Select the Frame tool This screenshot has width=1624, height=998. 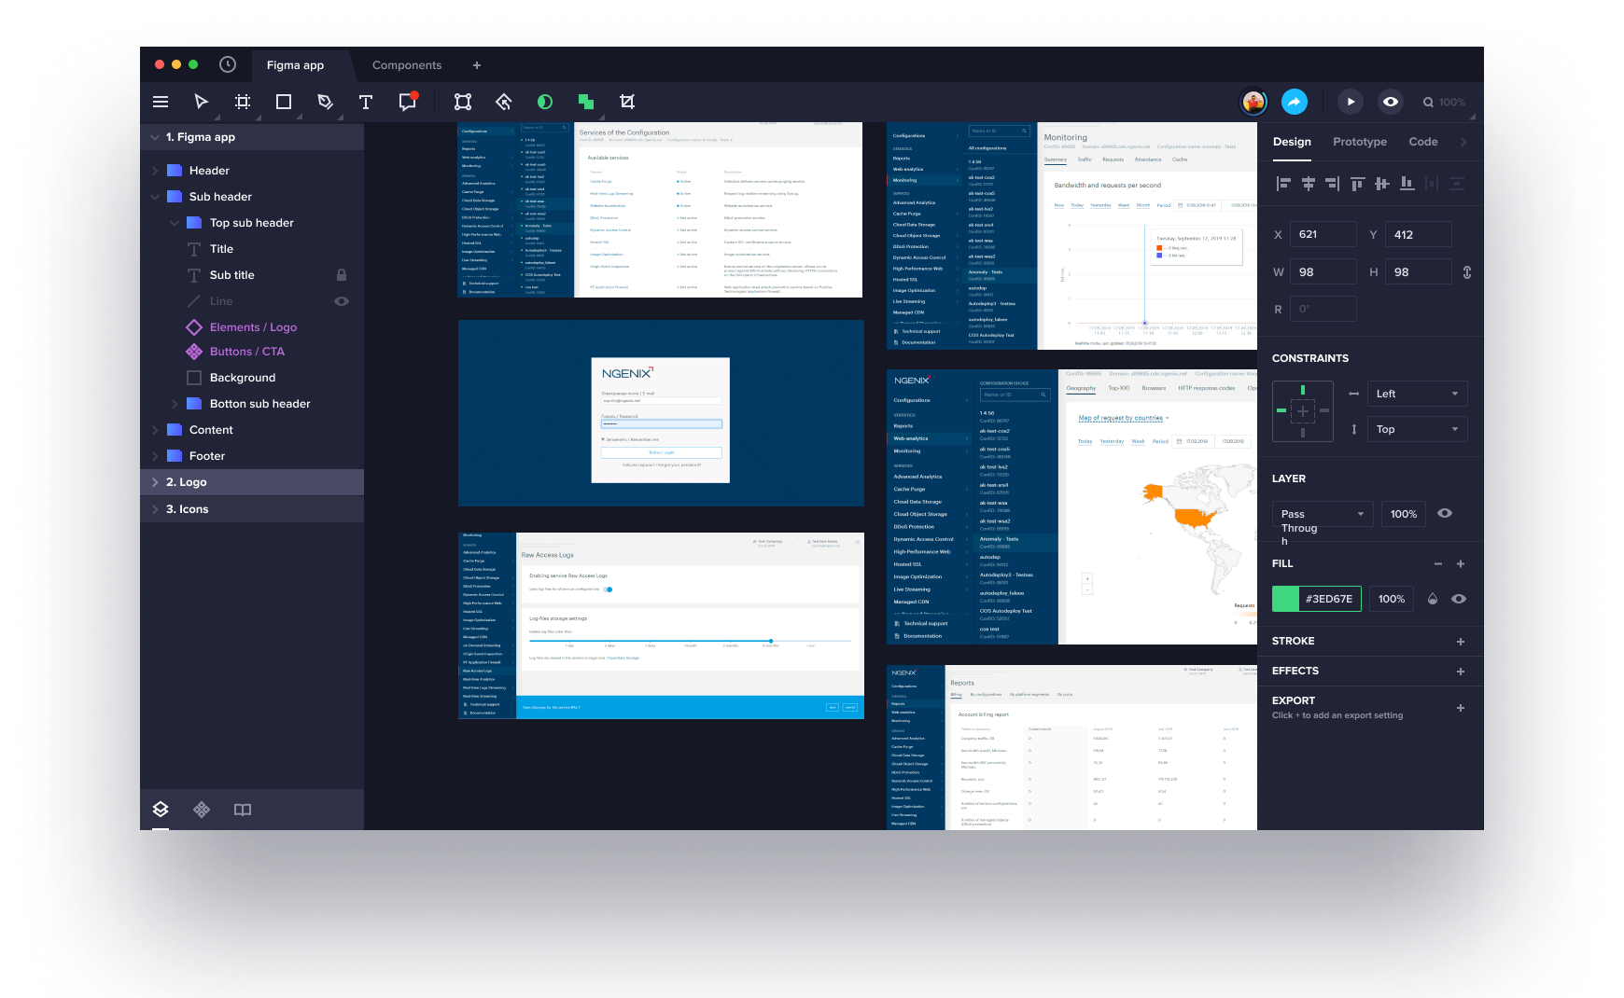(x=243, y=102)
